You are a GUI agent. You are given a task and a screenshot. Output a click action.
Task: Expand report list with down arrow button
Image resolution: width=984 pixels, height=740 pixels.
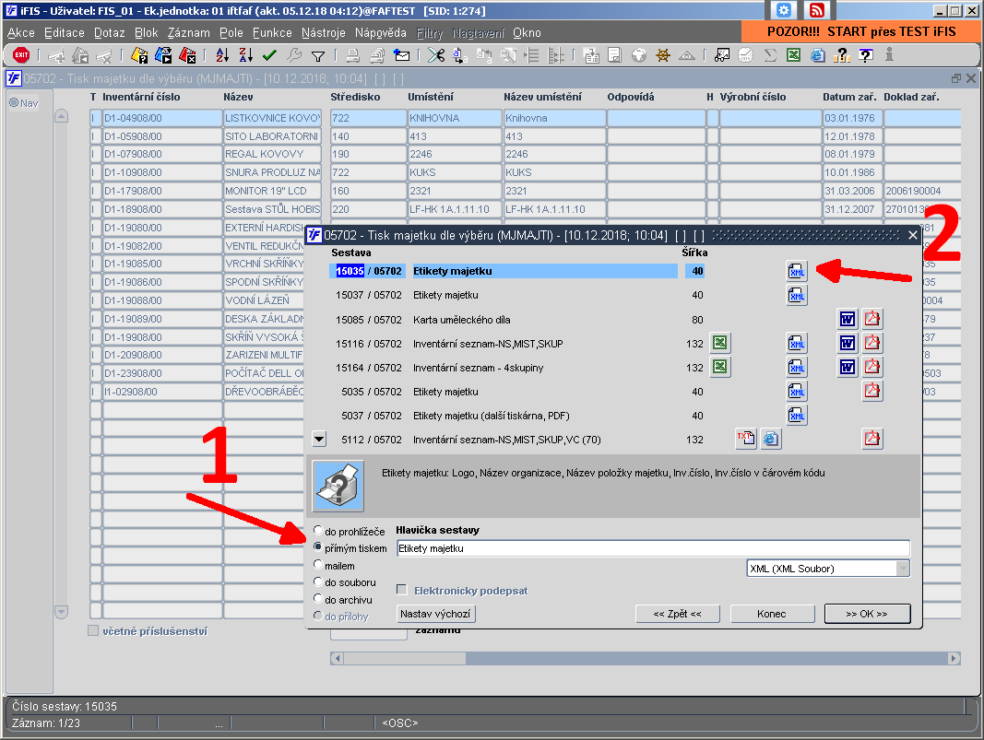319,439
